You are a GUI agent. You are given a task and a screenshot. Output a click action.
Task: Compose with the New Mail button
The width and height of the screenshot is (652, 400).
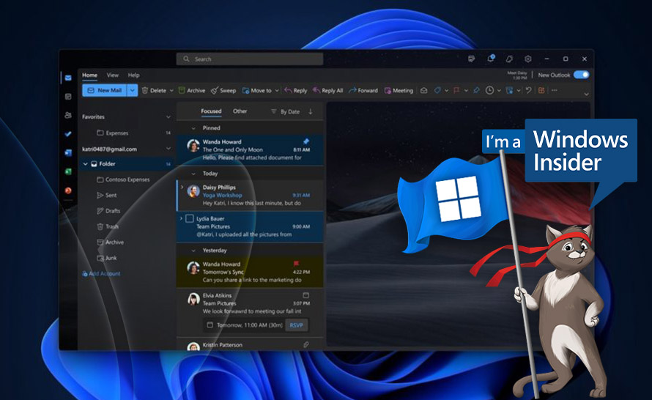point(105,90)
